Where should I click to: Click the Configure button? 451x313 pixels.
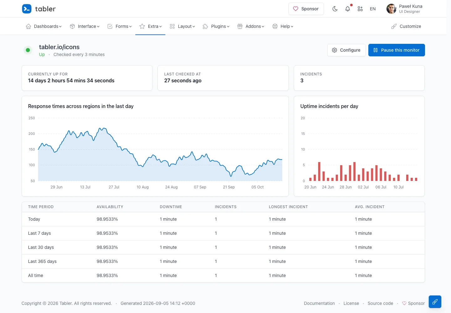click(x=346, y=50)
